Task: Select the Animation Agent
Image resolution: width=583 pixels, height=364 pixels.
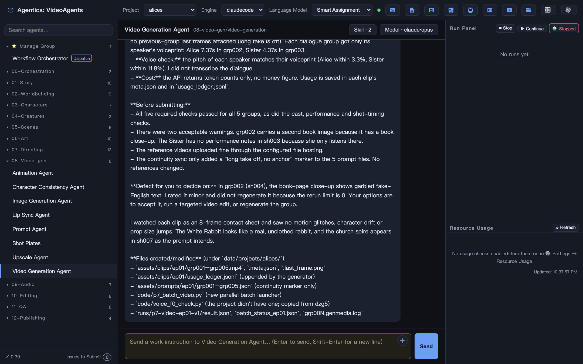Action: (x=59, y=173)
